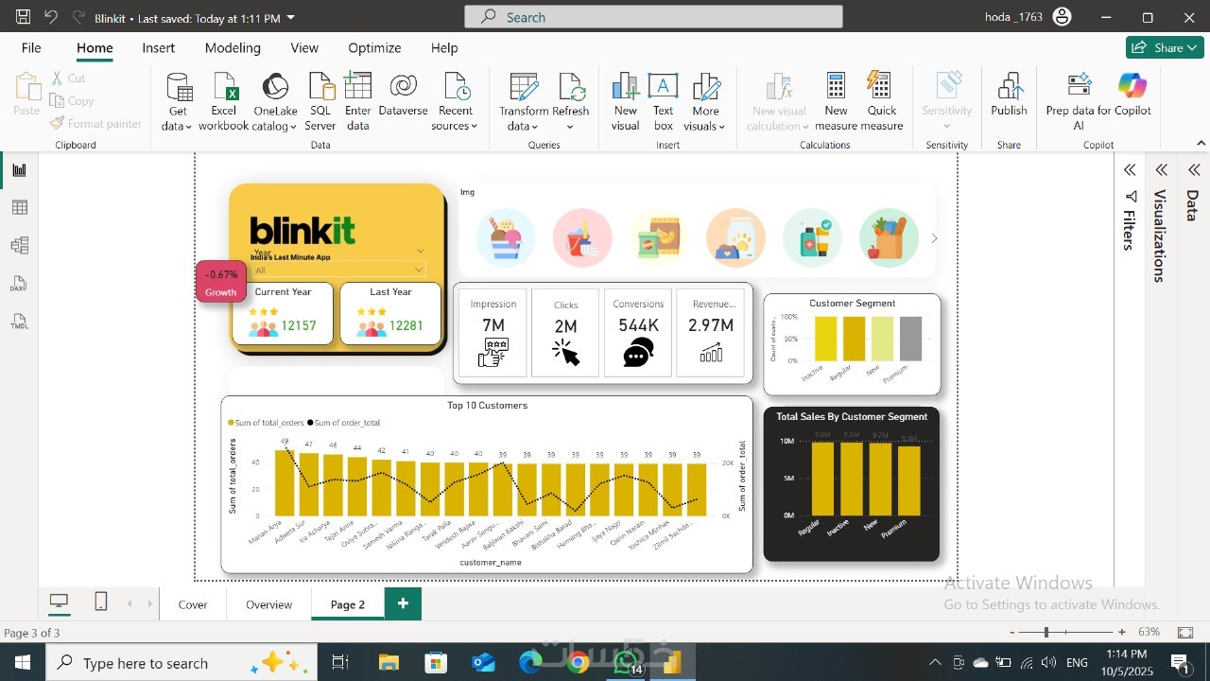Open File Explorer from the taskbar
Image resolution: width=1210 pixels, height=681 pixels.
tap(389, 662)
